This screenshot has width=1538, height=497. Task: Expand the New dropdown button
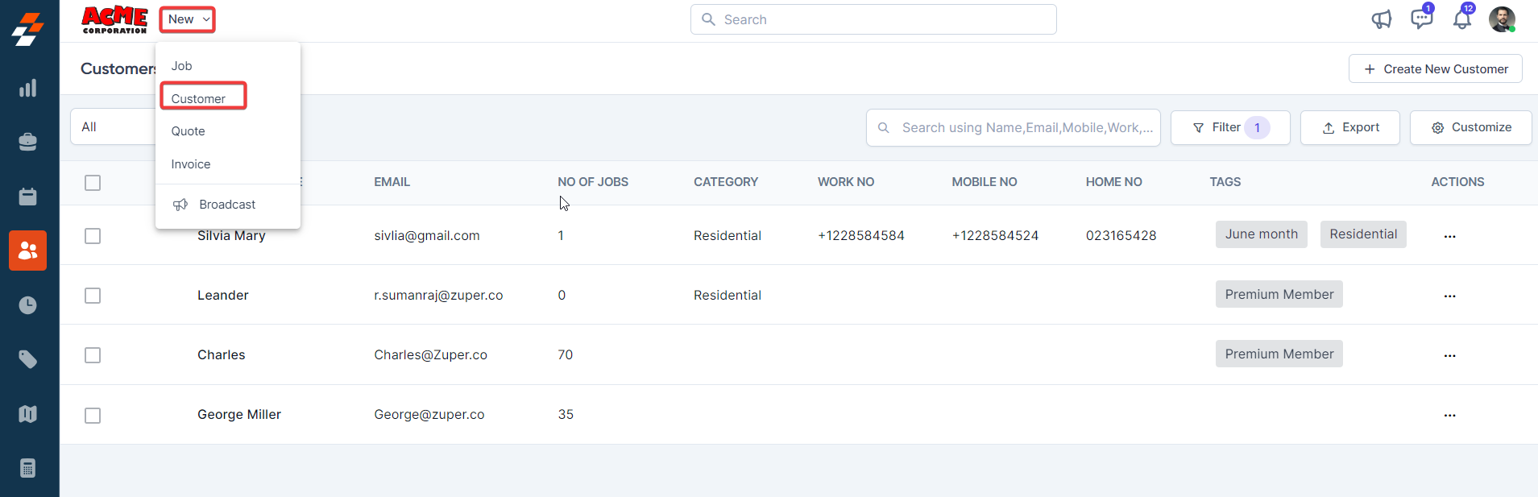[x=188, y=19]
